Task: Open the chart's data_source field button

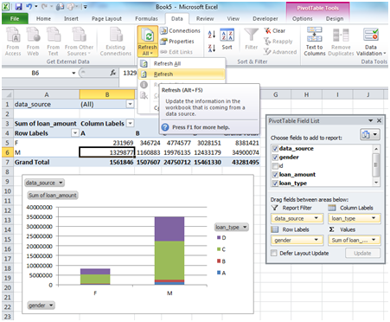Action: point(44,183)
